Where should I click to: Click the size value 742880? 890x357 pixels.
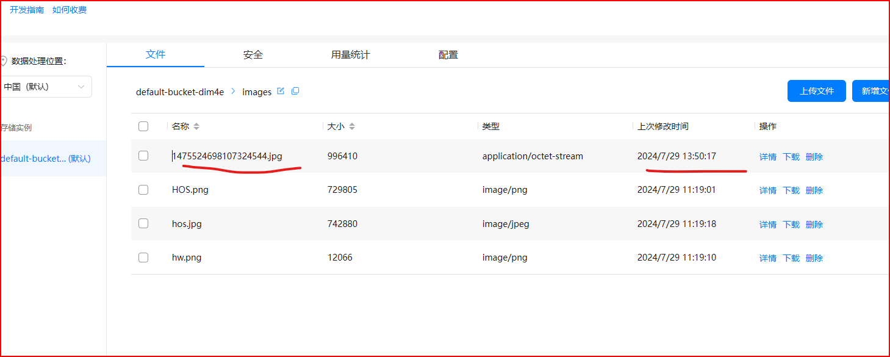click(x=342, y=224)
